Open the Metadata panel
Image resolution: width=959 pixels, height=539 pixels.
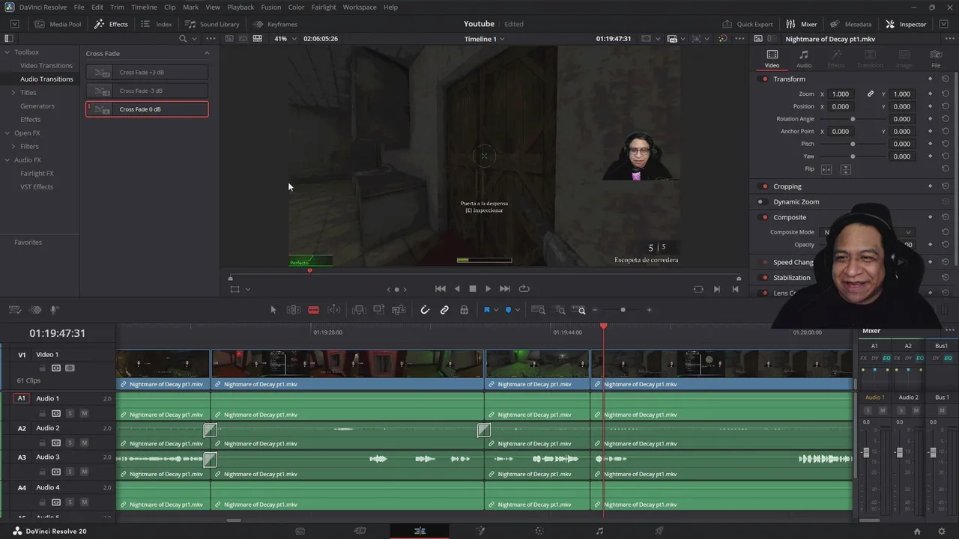(x=850, y=24)
